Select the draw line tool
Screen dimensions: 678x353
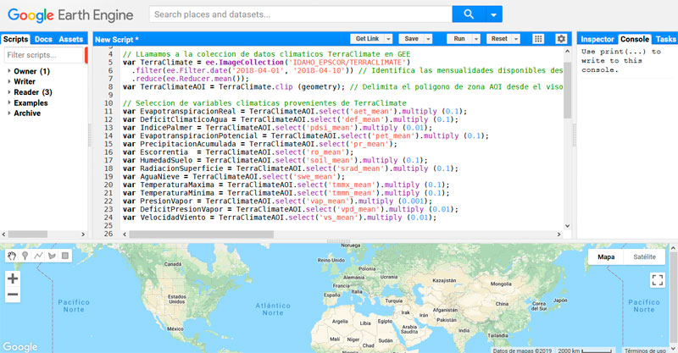38,256
